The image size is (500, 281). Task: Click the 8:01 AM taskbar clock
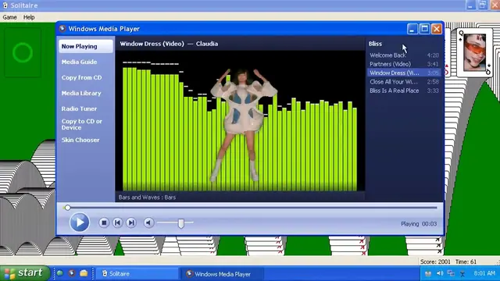pos(484,273)
